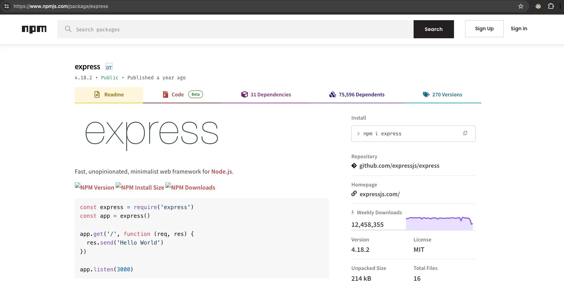Open the Sign In link
The width and height of the screenshot is (564, 287).
519,29
